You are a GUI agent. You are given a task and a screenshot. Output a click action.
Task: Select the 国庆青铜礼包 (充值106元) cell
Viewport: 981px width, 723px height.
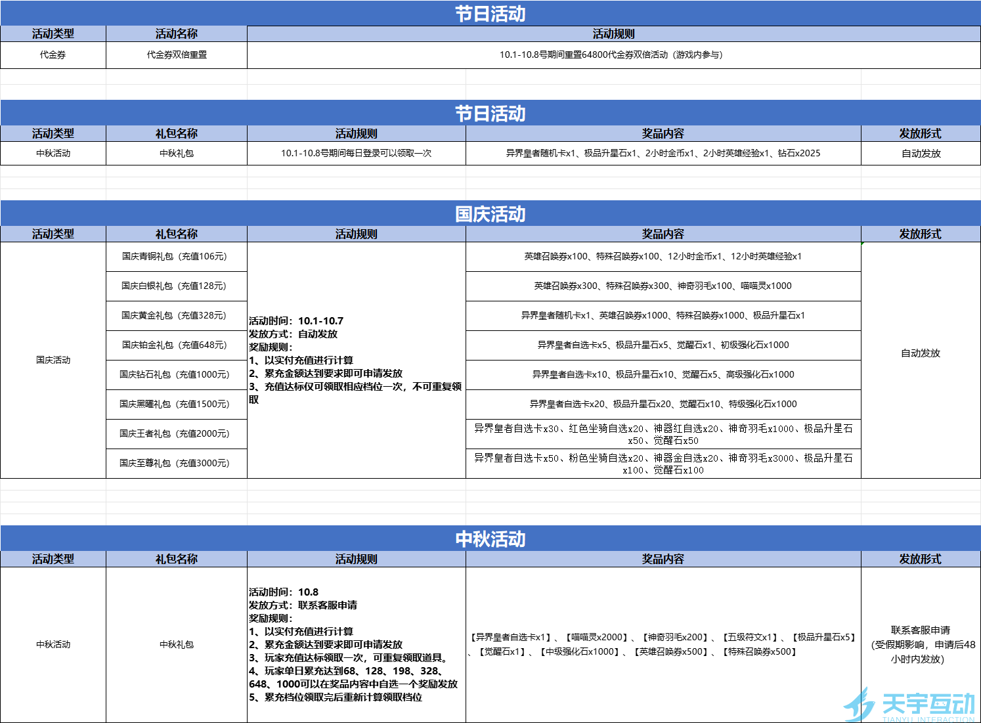tap(176, 257)
